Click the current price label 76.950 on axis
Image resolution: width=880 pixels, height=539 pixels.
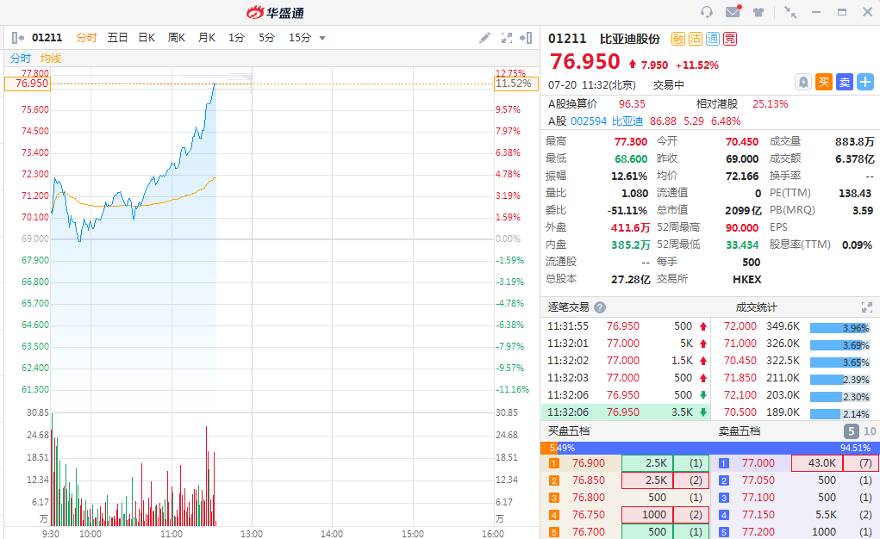(28, 84)
